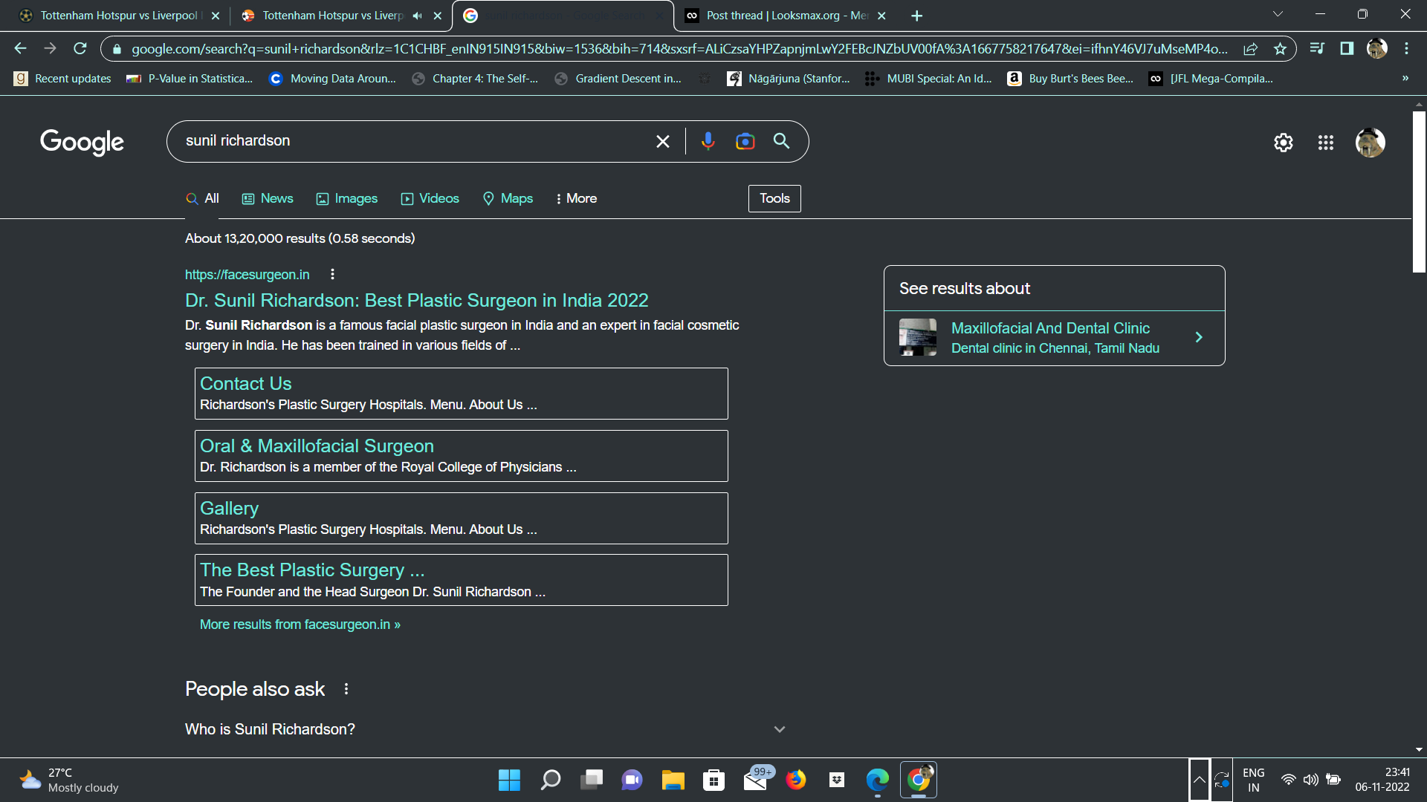Switch to Images results tab
This screenshot has height=802, width=1427.
tap(347, 198)
